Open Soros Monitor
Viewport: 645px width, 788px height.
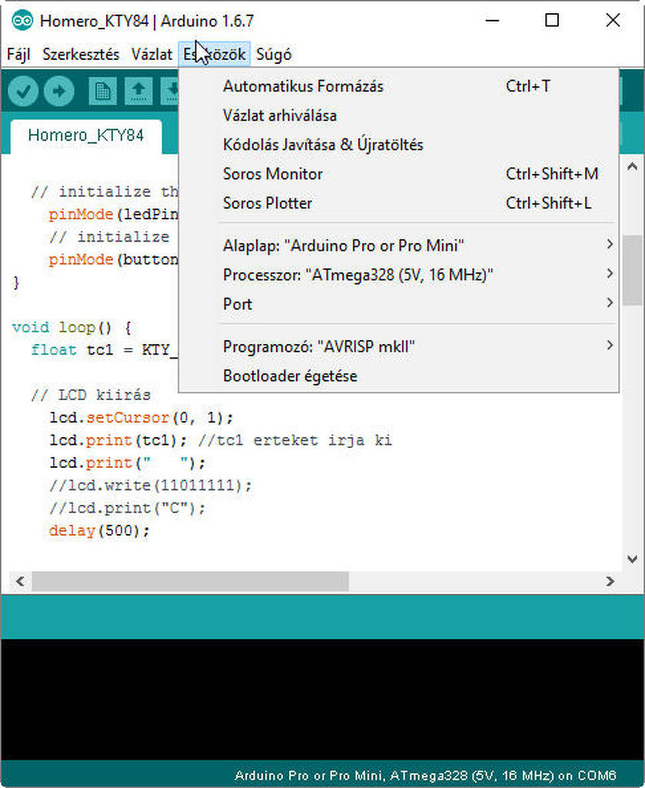398,174
